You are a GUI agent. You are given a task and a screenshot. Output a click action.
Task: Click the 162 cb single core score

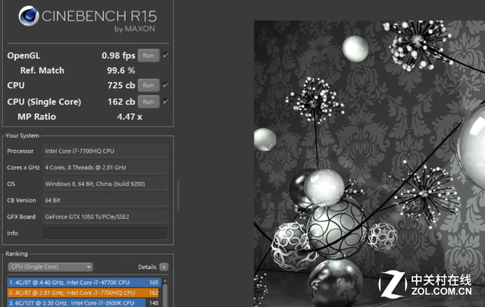pyautogui.click(x=121, y=102)
